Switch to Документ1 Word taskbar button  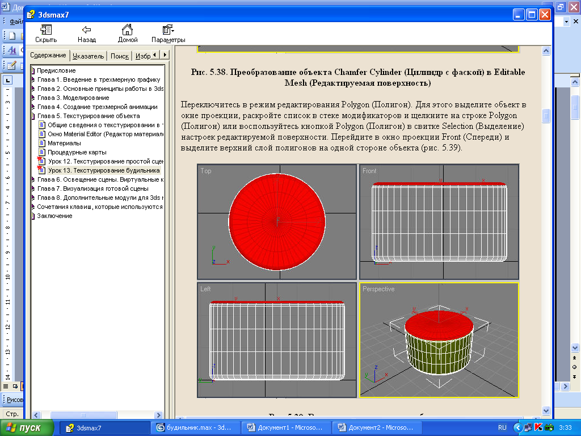pos(285,428)
